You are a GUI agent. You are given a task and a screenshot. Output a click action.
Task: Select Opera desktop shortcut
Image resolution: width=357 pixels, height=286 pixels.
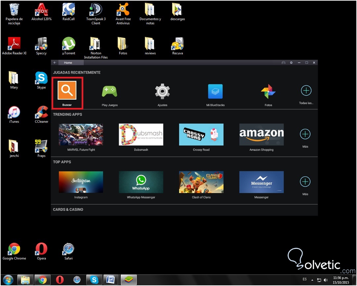(x=41, y=251)
